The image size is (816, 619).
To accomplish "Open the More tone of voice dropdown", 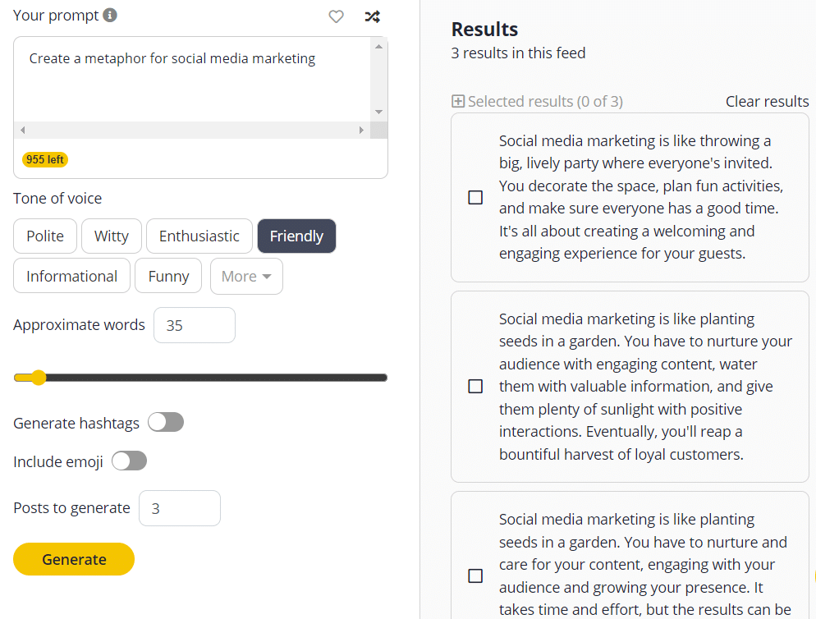I will (246, 276).
